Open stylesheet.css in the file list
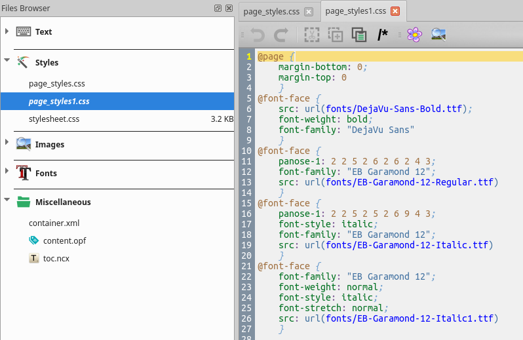523x340 pixels. [x=54, y=119]
